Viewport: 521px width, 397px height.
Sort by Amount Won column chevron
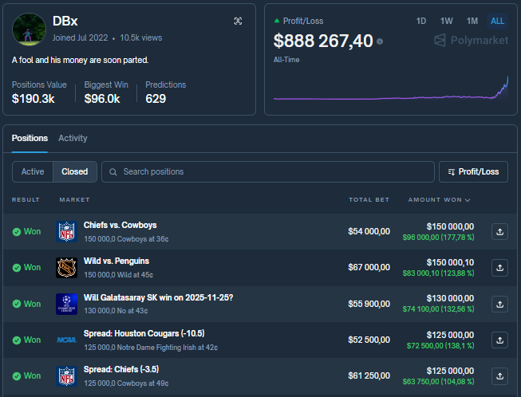click(468, 200)
